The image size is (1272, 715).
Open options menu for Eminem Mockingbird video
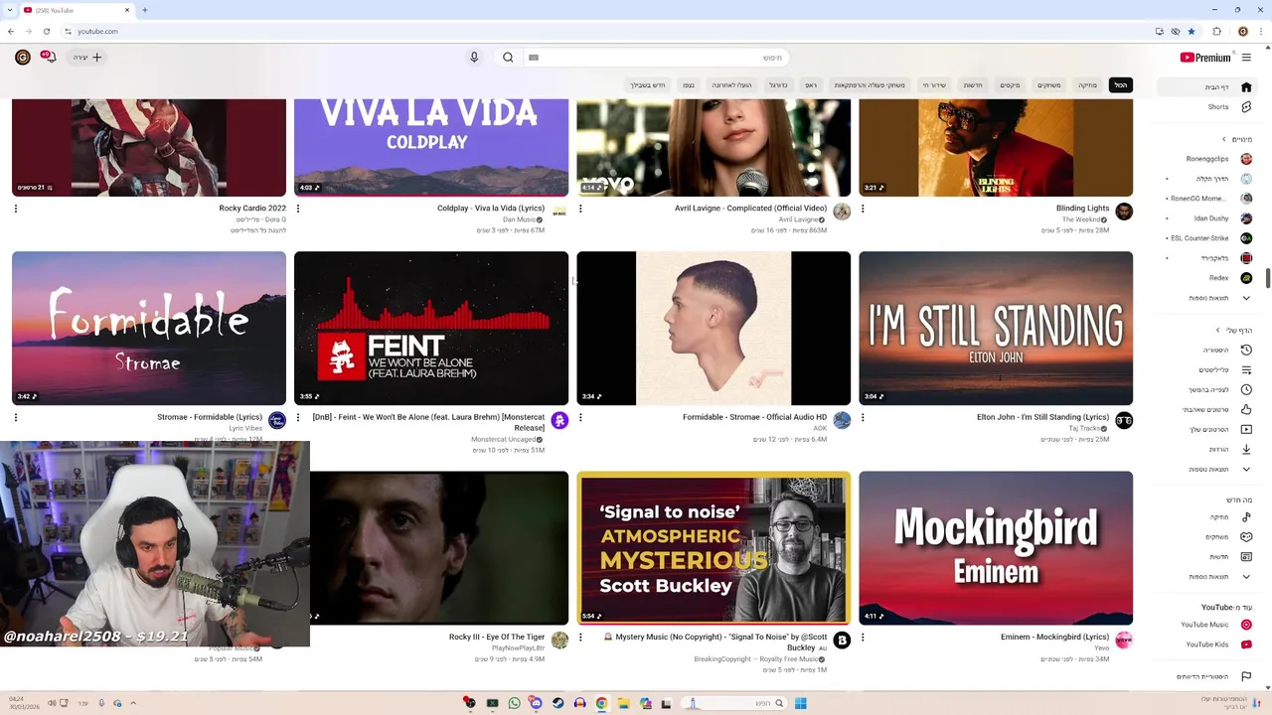click(x=863, y=637)
